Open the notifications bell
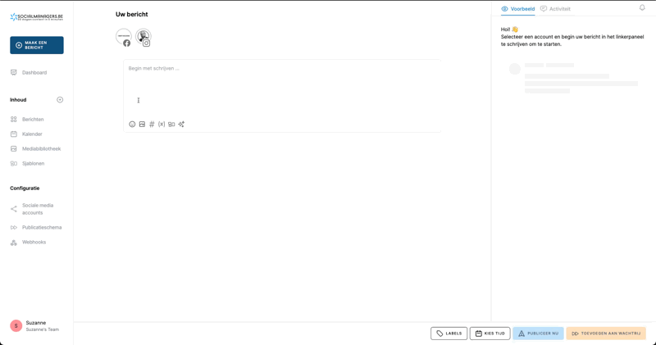Screen dimensions: 656x345 (x=642, y=8)
